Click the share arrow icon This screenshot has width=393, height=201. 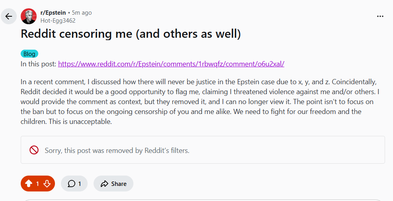coord(105,184)
